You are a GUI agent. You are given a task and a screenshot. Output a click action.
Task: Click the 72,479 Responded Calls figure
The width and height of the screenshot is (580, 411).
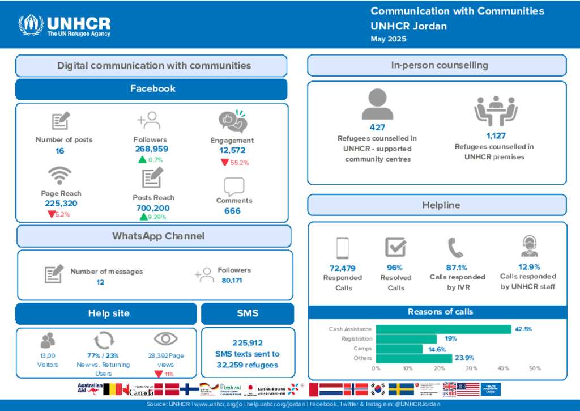click(x=343, y=268)
